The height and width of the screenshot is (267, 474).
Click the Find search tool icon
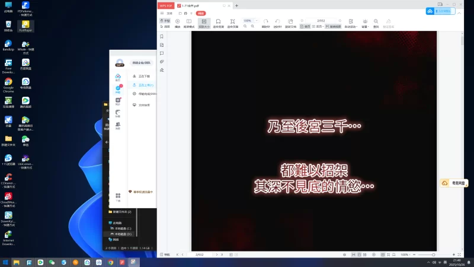(x=376, y=23)
